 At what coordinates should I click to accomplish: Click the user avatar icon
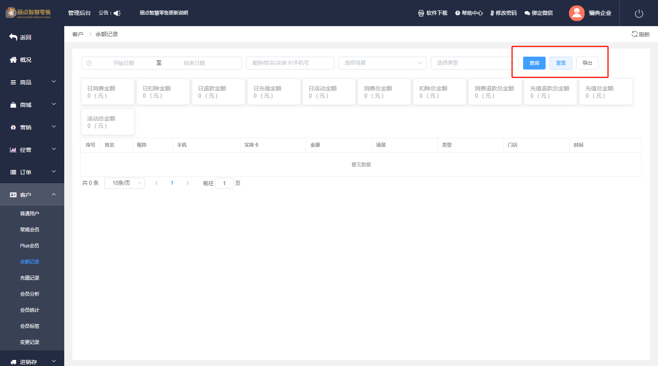coord(577,13)
